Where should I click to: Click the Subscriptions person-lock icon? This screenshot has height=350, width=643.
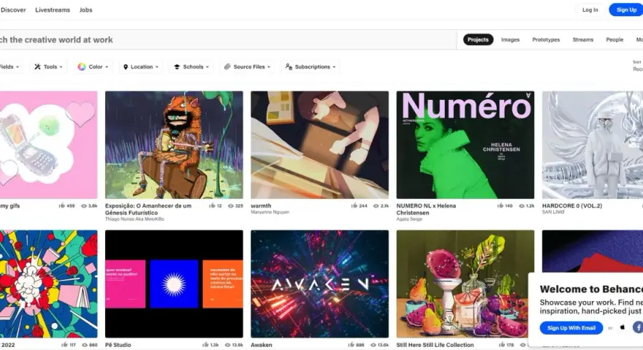[x=289, y=67]
